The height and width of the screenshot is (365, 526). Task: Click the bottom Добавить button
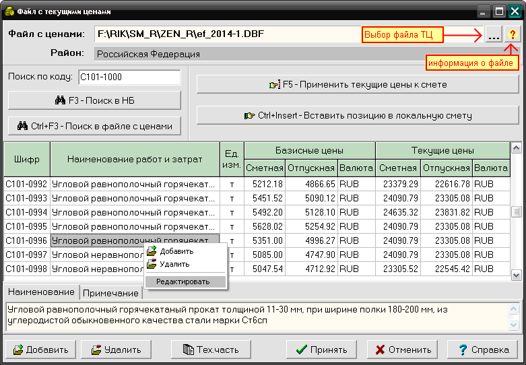pyautogui.click(x=40, y=350)
